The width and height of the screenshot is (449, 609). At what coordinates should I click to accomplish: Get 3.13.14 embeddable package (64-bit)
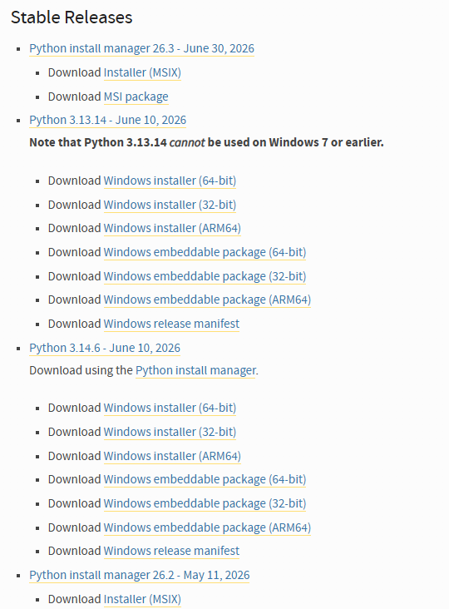(205, 252)
